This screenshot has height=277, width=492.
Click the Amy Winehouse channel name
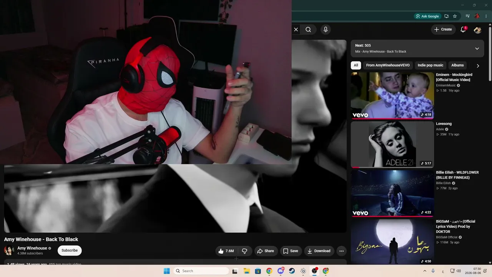(32, 248)
